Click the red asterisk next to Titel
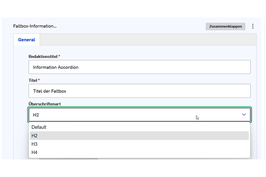This screenshot has height=177, width=266. (39, 80)
